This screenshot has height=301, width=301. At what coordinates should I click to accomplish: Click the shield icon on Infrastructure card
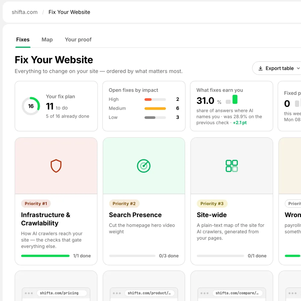[56, 166]
